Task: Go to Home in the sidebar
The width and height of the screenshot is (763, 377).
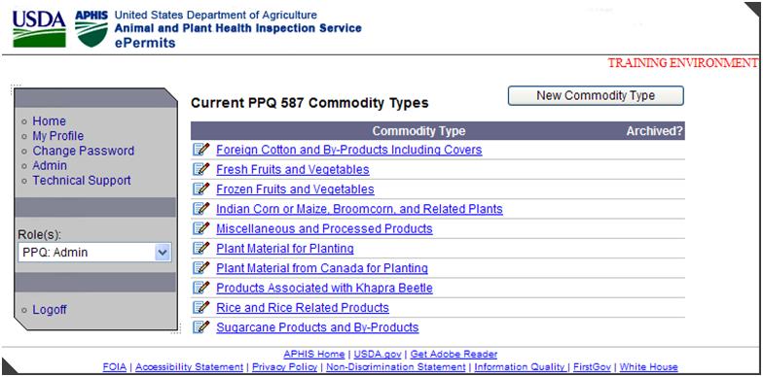Action: tap(49, 120)
